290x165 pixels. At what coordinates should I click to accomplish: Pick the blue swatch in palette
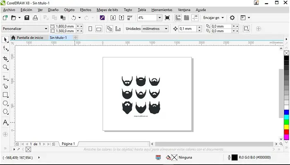[x=287, y=112]
